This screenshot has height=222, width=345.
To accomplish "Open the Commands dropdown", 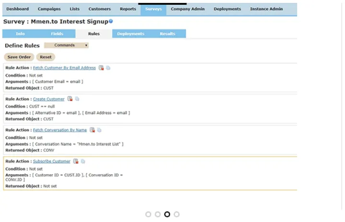I will [x=66, y=45].
